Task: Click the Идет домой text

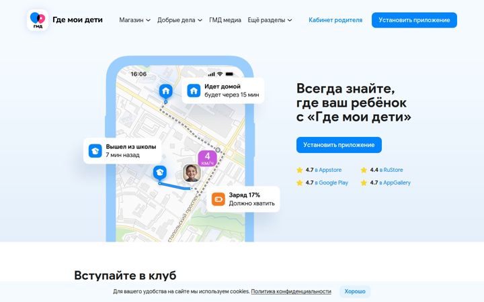Action: 223,87
